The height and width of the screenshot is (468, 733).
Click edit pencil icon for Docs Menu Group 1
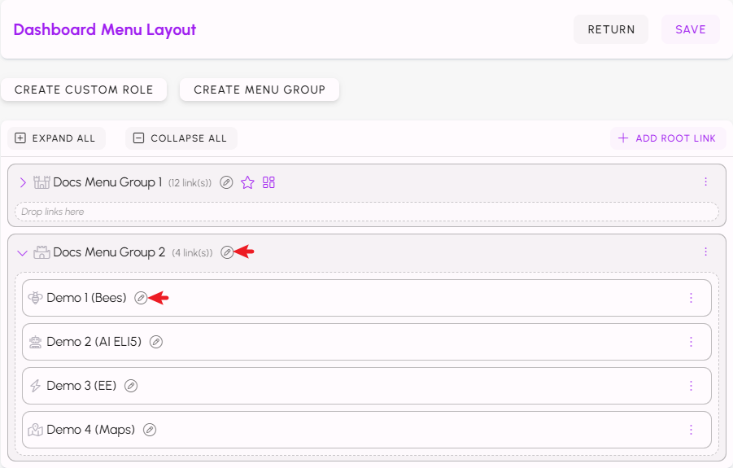click(x=226, y=182)
